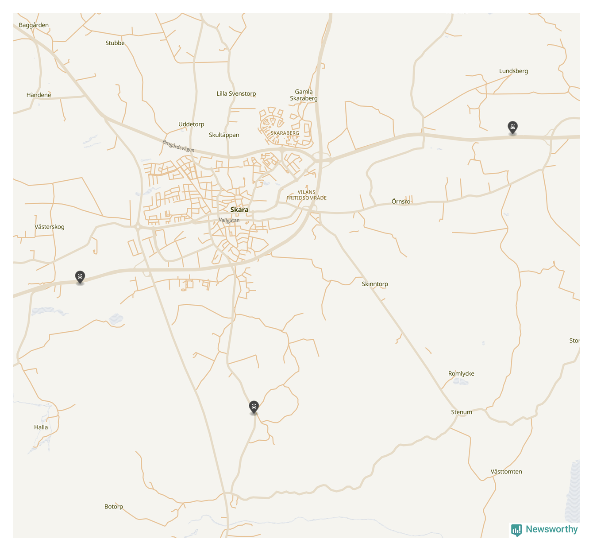This screenshot has width=593, height=551.
Task: Select the Stenum label on the map
Action: 462,412
